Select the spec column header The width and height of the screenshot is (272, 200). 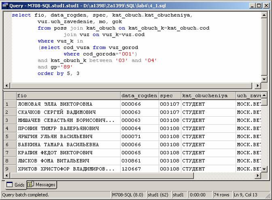coord(169,96)
